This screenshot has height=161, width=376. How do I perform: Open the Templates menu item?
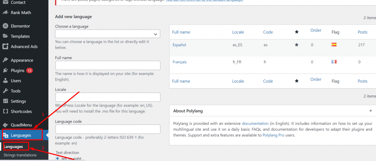tap(20, 36)
